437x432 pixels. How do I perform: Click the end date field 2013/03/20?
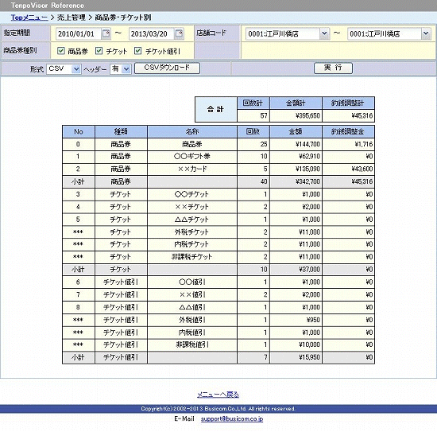click(151, 33)
